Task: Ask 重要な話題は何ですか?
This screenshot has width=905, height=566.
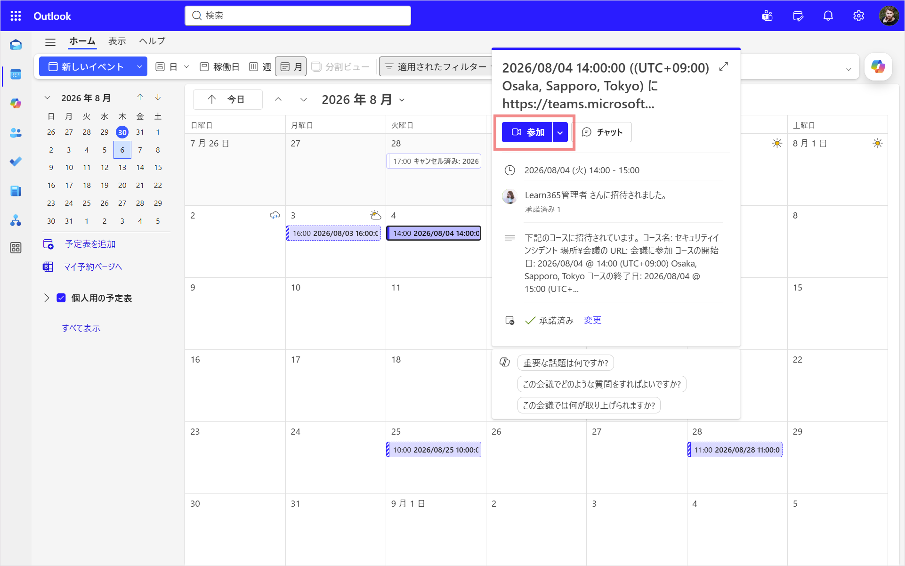Action: [x=566, y=363]
